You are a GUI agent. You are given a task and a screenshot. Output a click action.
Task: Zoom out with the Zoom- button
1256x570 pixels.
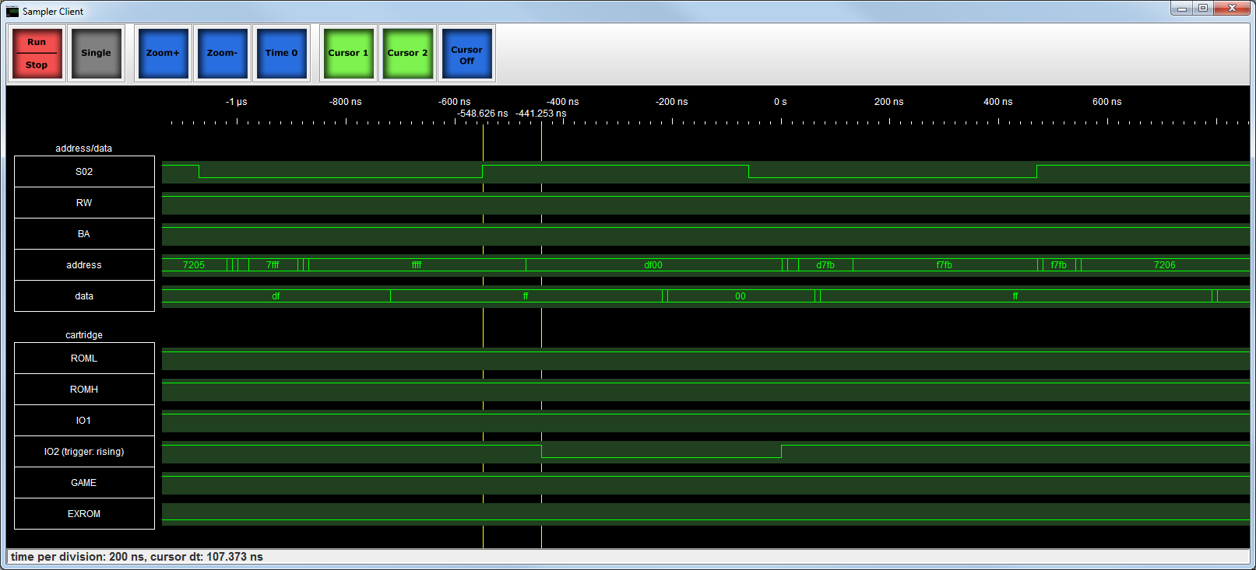pos(222,53)
